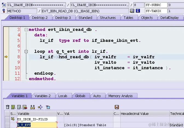Select the Globals tab
Image resolution: width=184 pixels, height=128 pixels.
80,96
